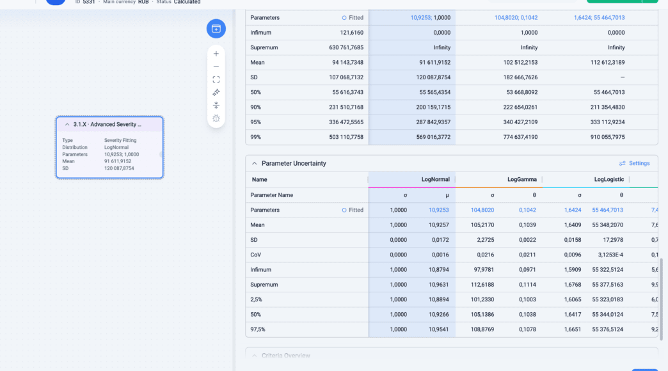Click the 50% value 55 616,3743
668x371 pixels.
(x=347, y=93)
